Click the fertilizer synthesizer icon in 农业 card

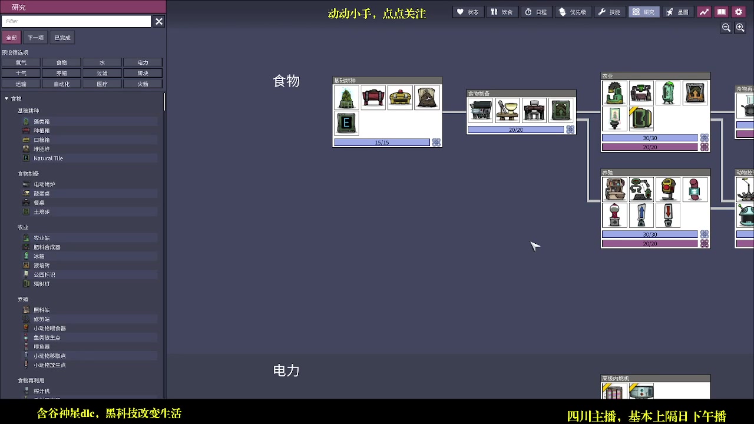(x=641, y=93)
